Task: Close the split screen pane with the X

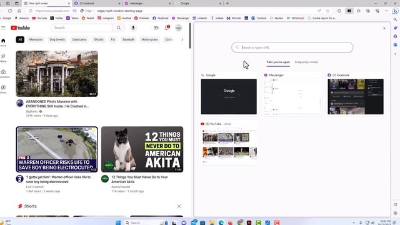Action: point(384,28)
